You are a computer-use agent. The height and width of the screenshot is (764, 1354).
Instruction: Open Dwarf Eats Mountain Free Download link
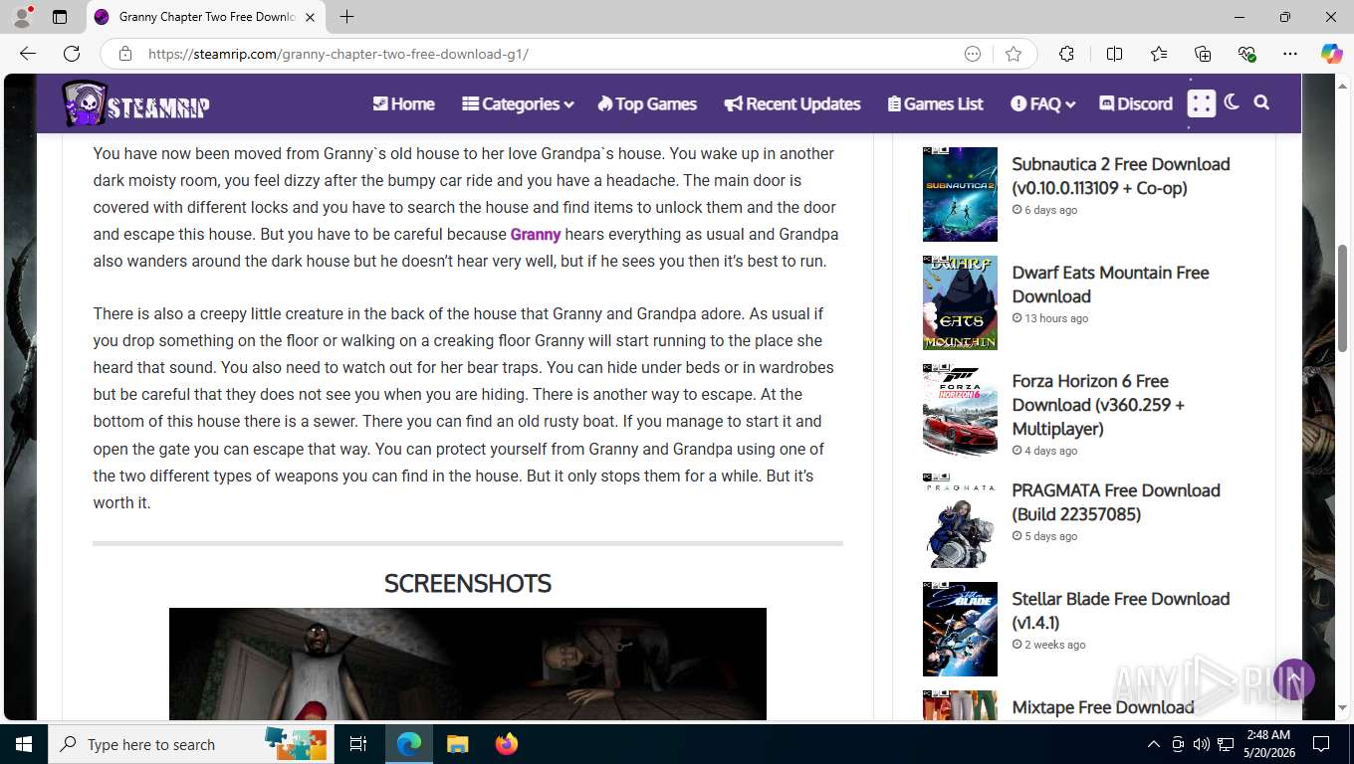click(1110, 285)
